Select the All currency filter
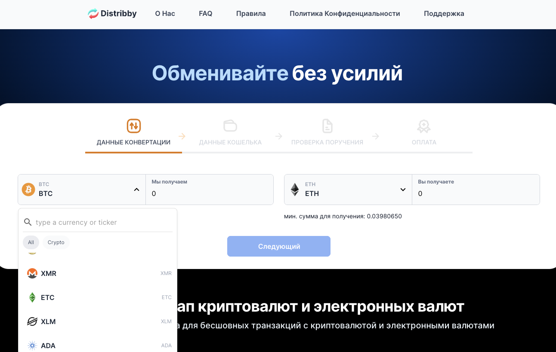The image size is (556, 352). pos(31,242)
